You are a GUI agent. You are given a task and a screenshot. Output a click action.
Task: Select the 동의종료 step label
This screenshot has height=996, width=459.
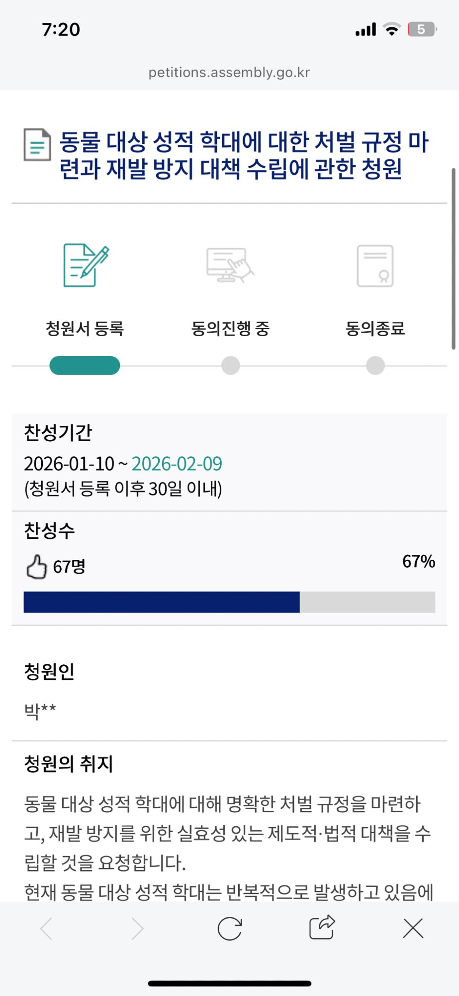(x=375, y=329)
